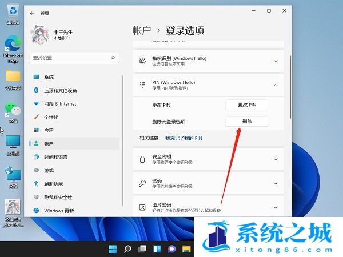
Task: Click the system monitor icon in sidebar
Action: coord(37,77)
